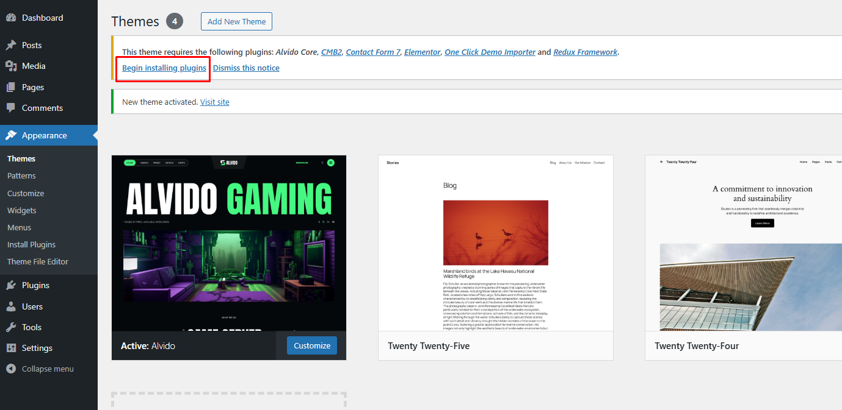The height and width of the screenshot is (410, 842).
Task: Open the Theme File Editor submenu
Action: tap(38, 261)
